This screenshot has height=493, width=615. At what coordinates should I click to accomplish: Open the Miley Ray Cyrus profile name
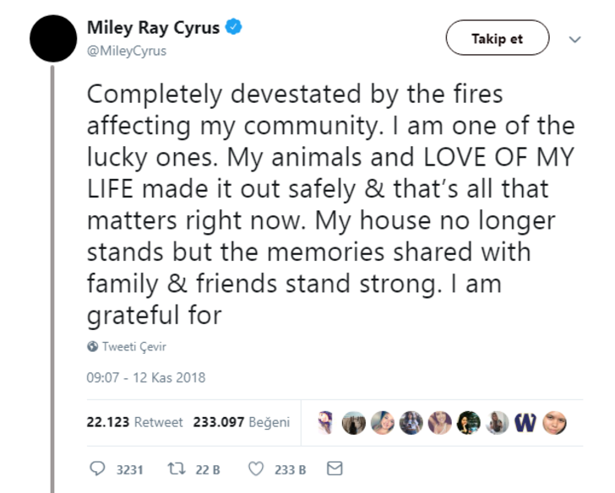[154, 28]
